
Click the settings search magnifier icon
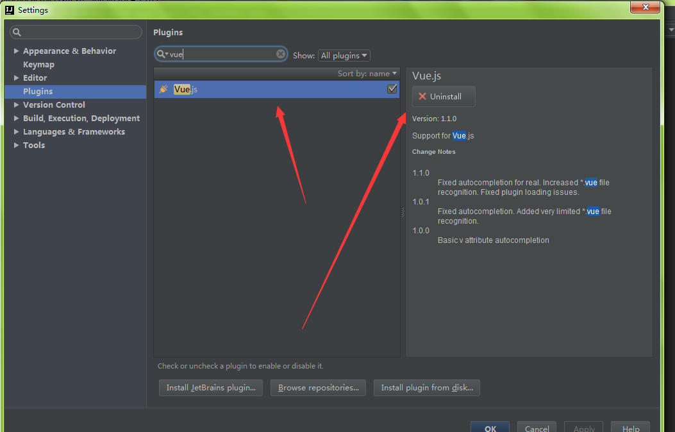click(x=17, y=32)
